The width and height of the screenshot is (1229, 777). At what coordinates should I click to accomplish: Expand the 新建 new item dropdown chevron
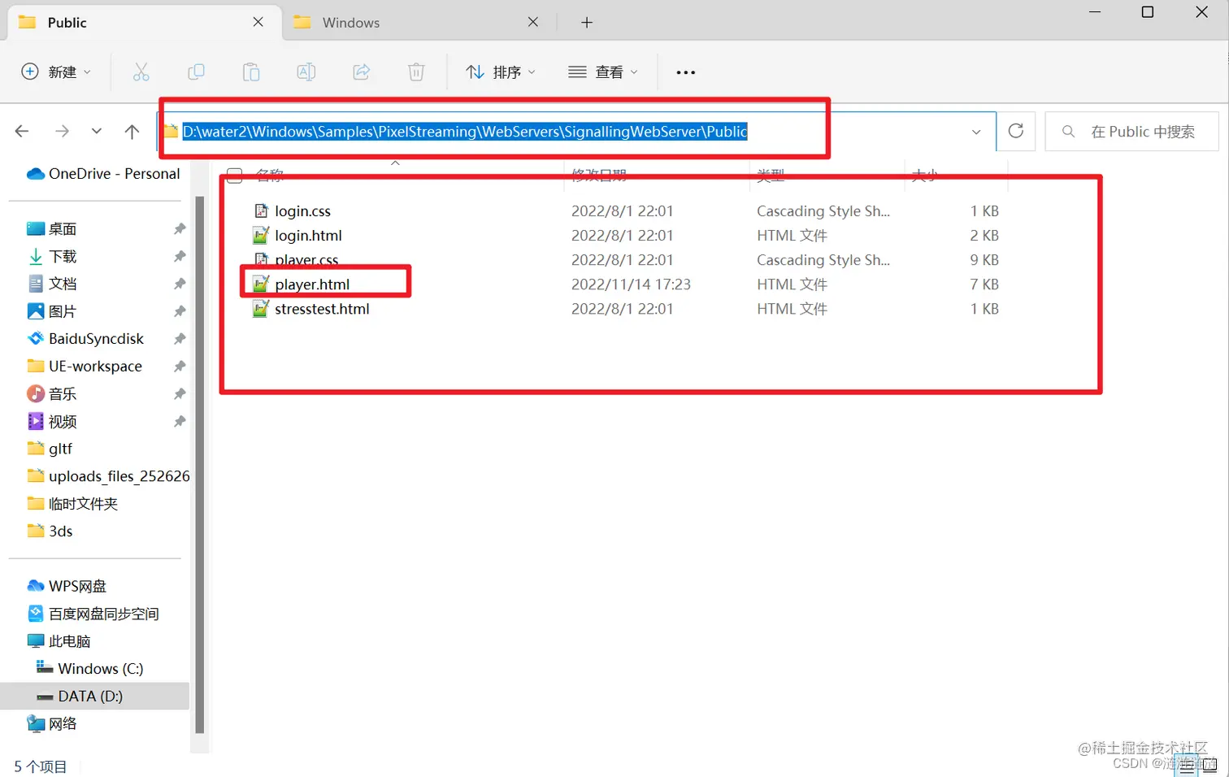(x=87, y=72)
